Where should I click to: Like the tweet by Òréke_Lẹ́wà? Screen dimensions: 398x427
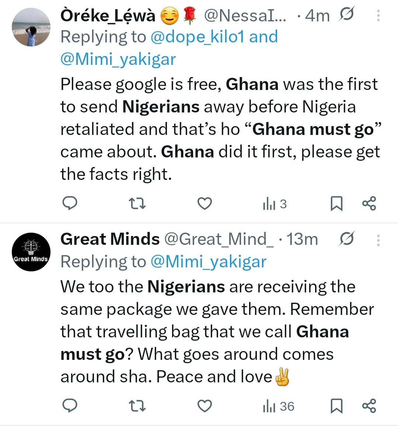[205, 203]
